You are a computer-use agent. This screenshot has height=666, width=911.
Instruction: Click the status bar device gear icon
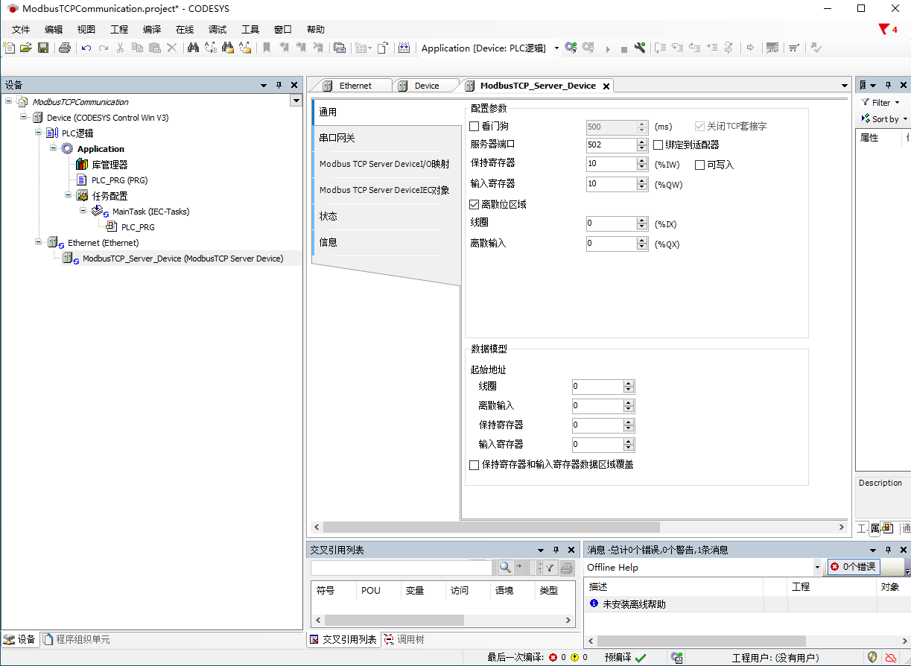click(677, 657)
